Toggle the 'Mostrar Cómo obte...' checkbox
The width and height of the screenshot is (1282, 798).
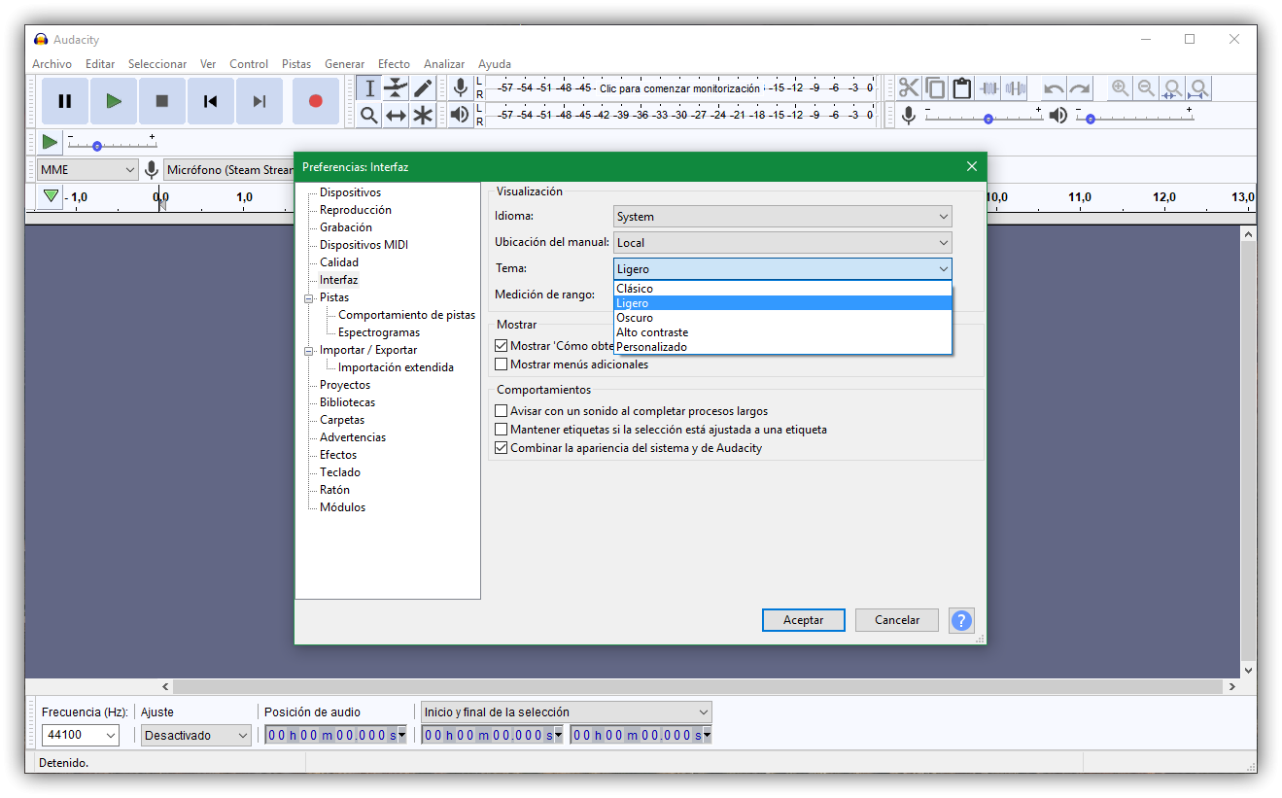[x=502, y=346]
